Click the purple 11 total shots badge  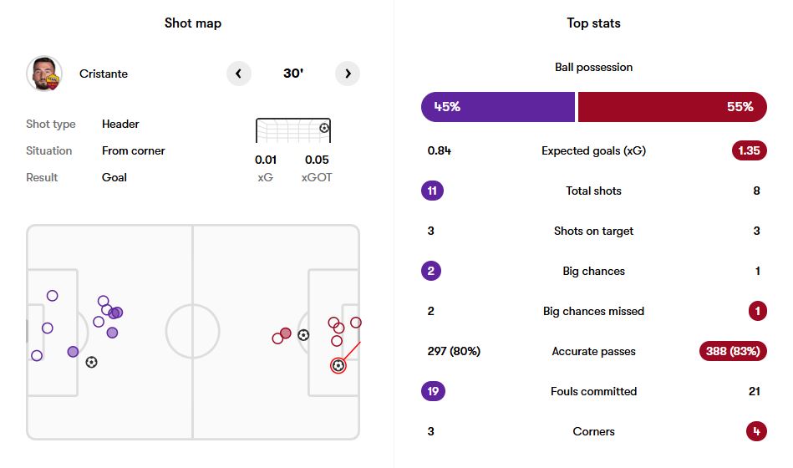click(x=432, y=191)
